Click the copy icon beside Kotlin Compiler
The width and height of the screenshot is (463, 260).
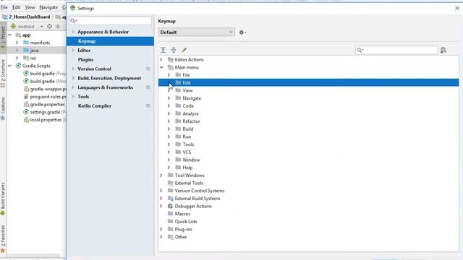[x=148, y=106]
